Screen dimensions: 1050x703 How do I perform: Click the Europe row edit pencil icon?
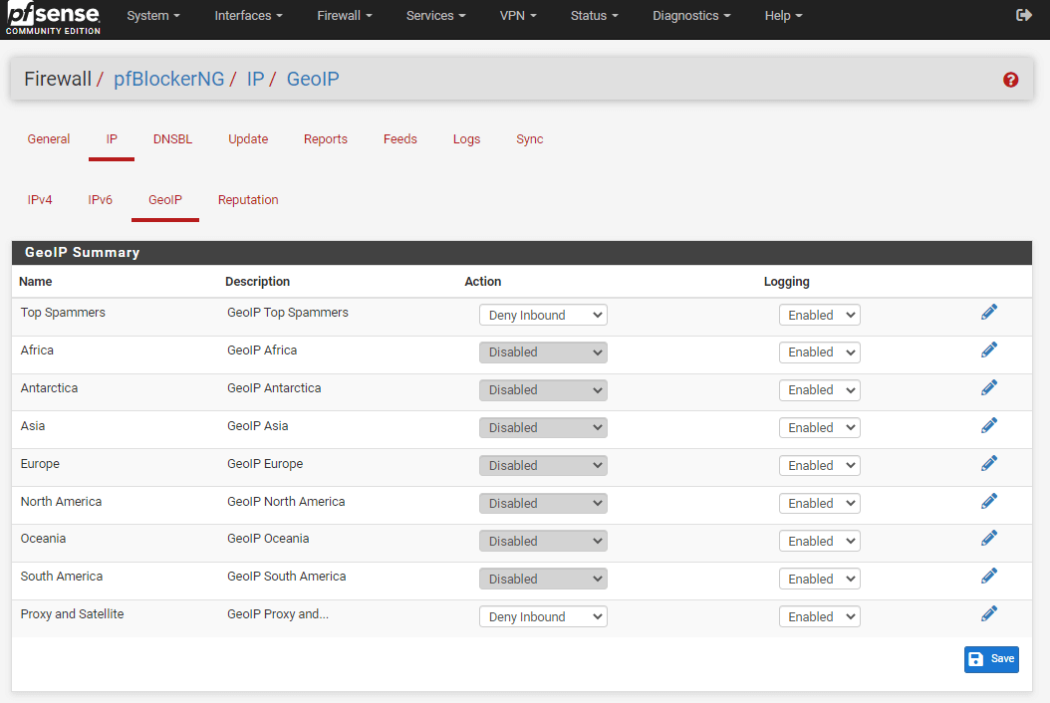(988, 464)
